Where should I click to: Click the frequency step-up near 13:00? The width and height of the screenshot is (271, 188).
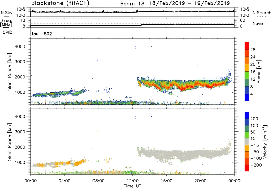click(141, 25)
